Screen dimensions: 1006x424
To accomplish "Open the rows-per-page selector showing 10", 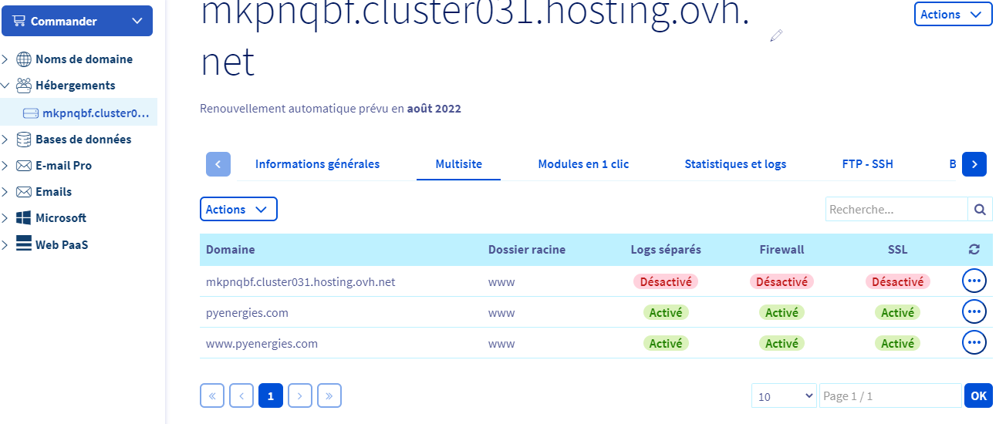I will 785,395.
